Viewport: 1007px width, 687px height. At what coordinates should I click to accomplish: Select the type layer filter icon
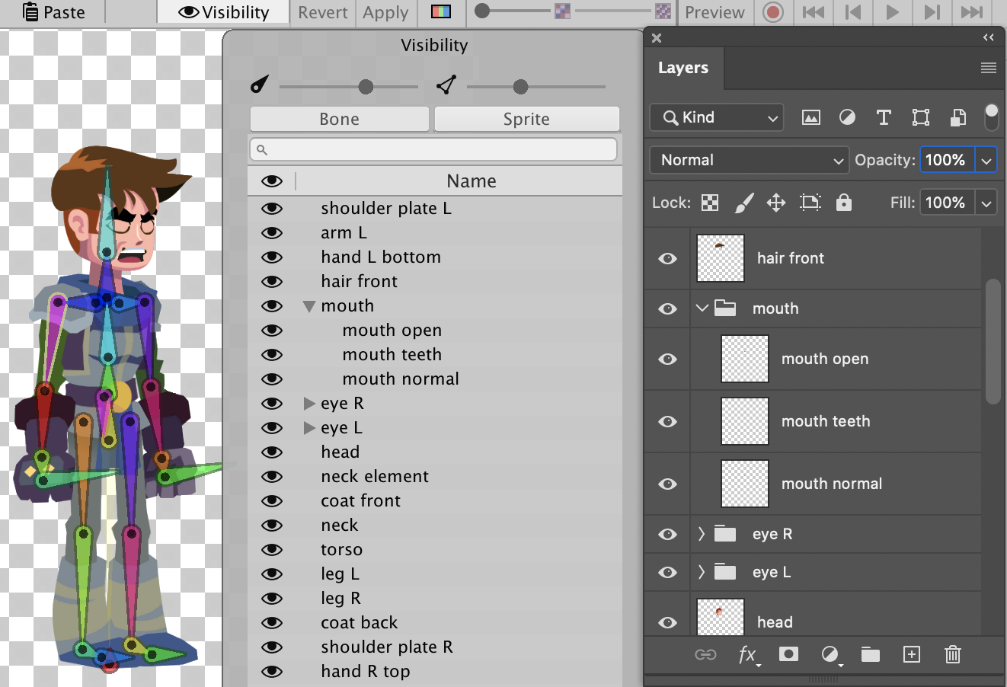[884, 117]
